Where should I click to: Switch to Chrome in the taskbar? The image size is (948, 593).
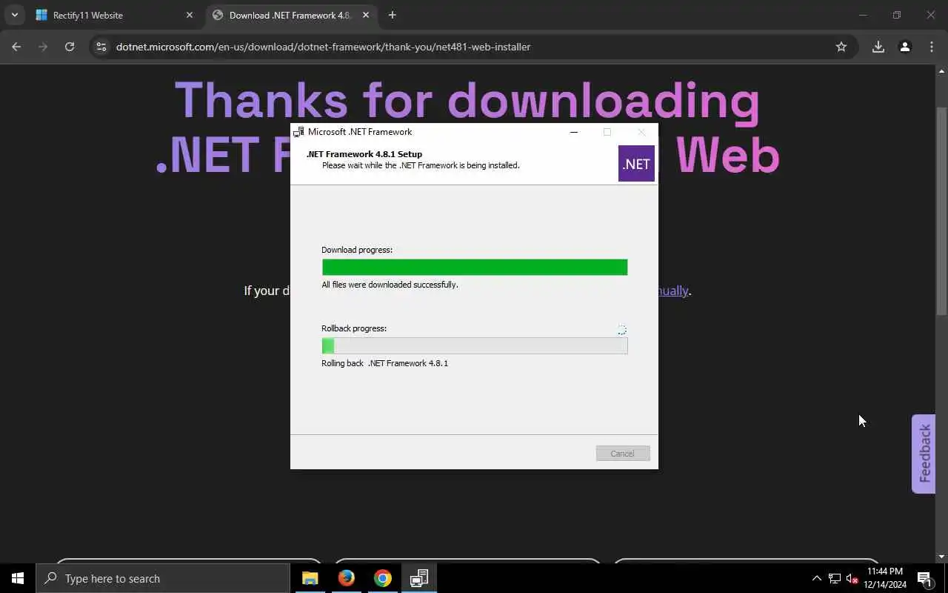(383, 578)
